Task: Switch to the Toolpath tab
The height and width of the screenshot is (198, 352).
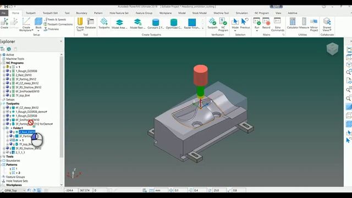Action: tap(31, 13)
